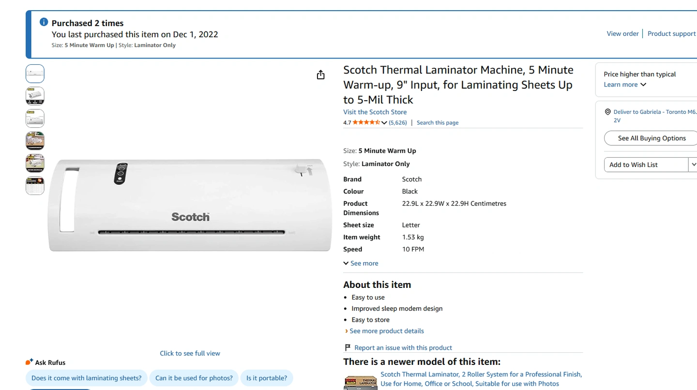Click the Ask Rufus sparkle icon
Viewport: 697px width, 390px height.
click(x=30, y=362)
